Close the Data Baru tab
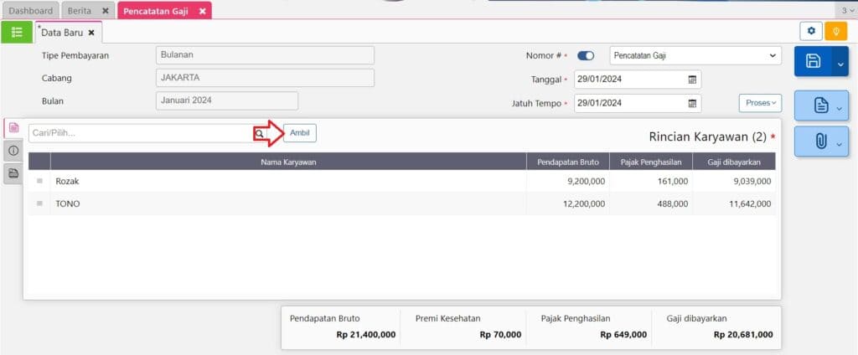 (x=91, y=33)
